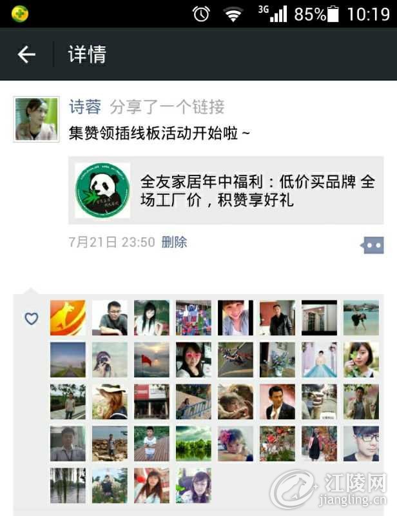Open the woman with sun hat avatar
Screen dimensions: 397x516
pos(110,401)
